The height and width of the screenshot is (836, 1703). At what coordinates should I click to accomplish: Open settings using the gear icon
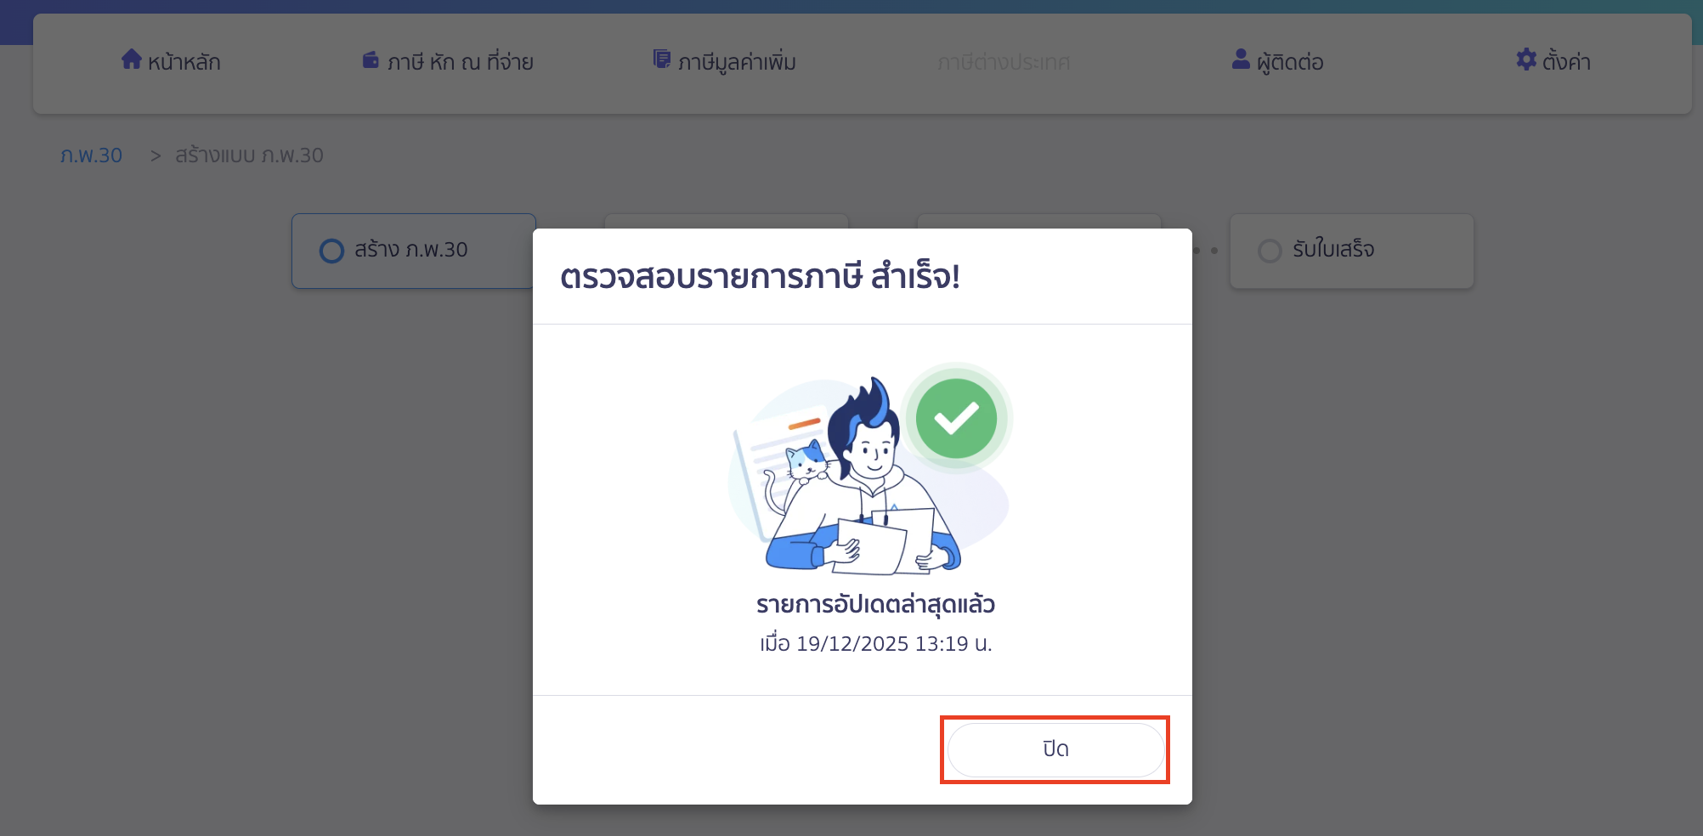(1525, 59)
